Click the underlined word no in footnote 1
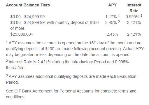Image resolution: width=149 pixels, height=105 pixels. (x=139, y=43)
